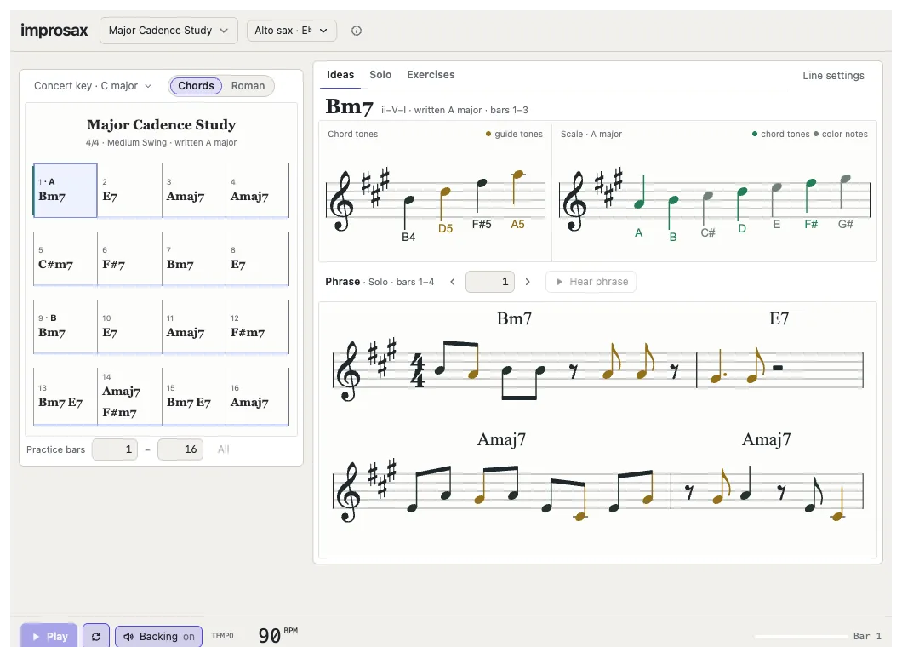
Task: Click the bar progress slider
Action: click(802, 636)
